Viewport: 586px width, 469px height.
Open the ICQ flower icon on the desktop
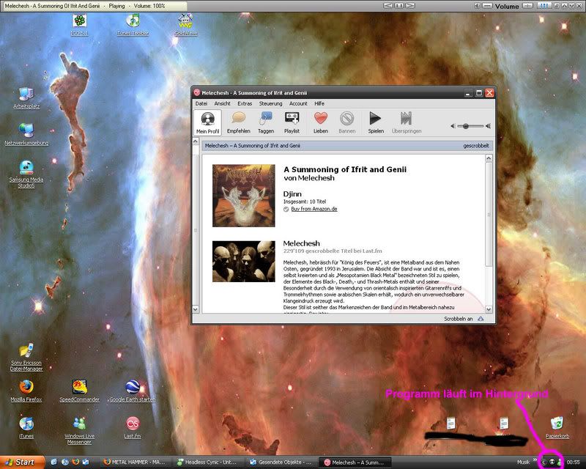pyautogui.click(x=79, y=25)
